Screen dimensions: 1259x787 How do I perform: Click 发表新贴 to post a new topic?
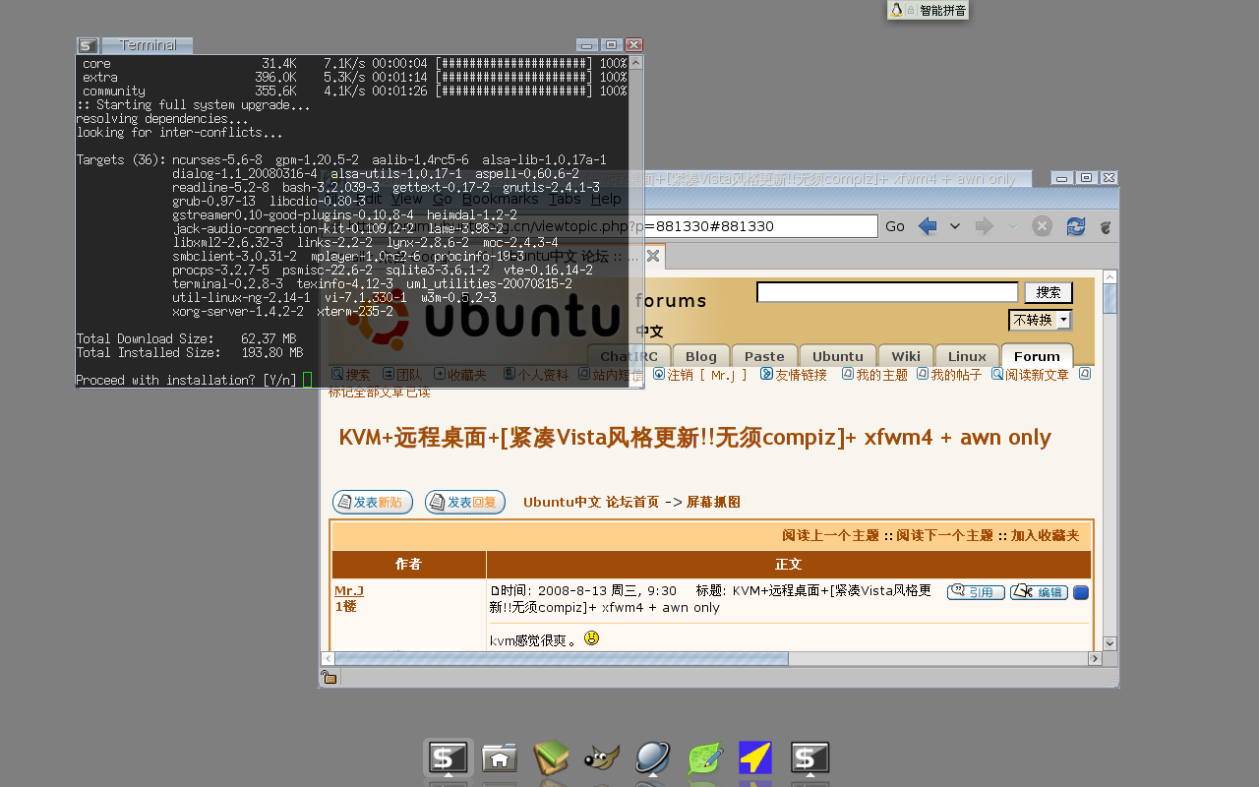click(x=373, y=502)
